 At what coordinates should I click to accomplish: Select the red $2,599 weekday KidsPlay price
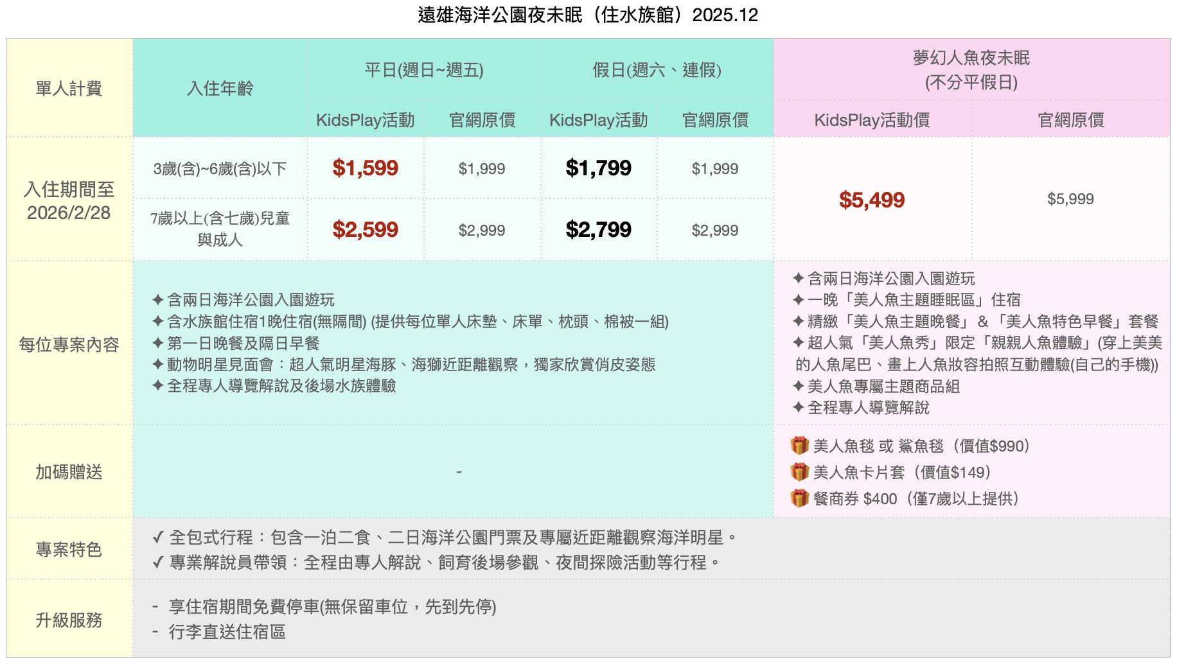click(x=365, y=230)
